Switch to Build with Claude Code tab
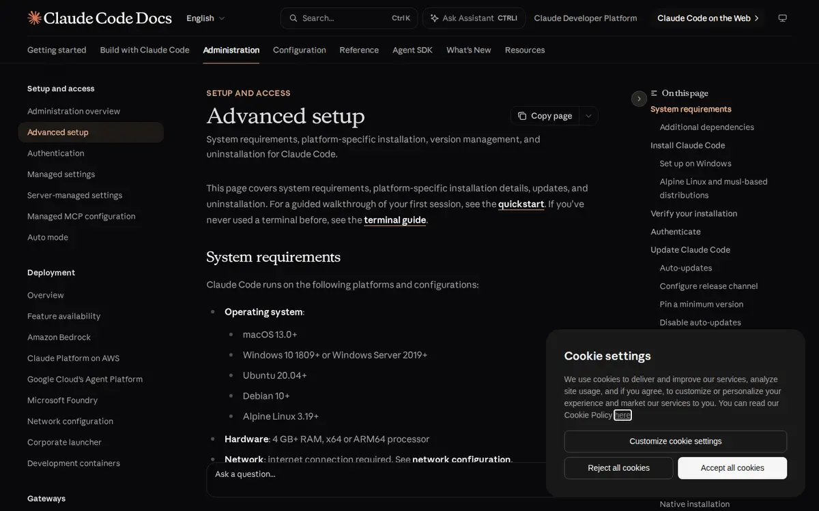819x511 pixels. (145, 50)
